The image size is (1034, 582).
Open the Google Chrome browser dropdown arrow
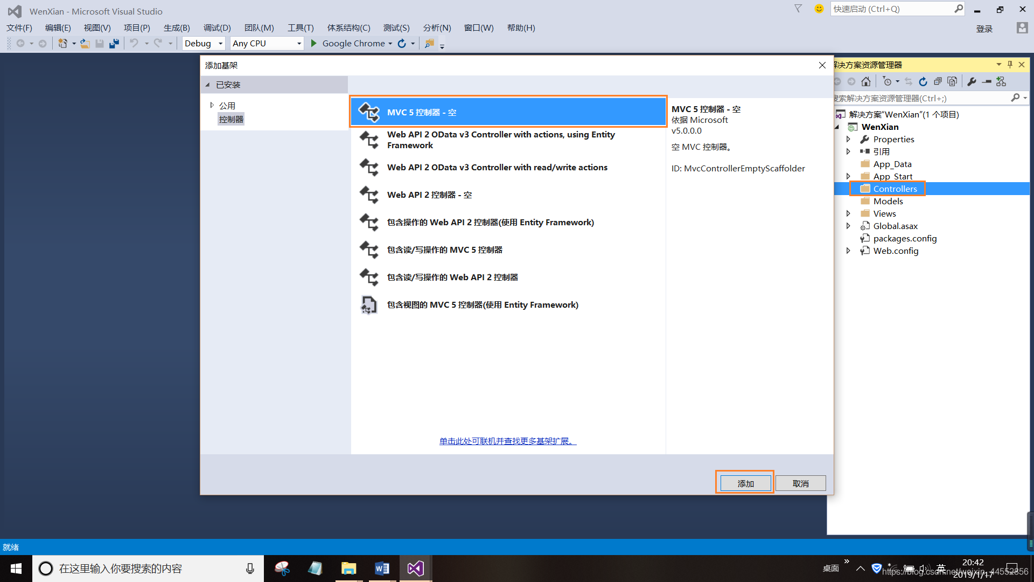point(390,44)
